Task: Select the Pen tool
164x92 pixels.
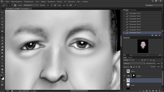Action: tap(2, 56)
